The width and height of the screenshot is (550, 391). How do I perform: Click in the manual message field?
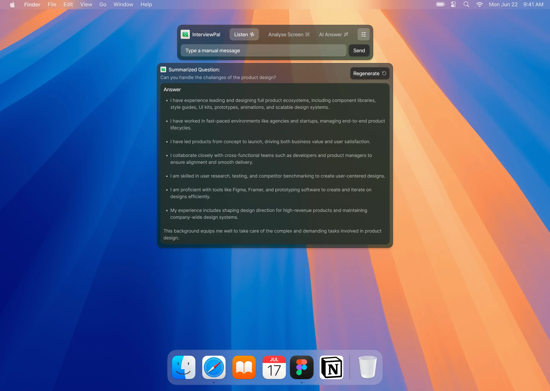point(263,51)
